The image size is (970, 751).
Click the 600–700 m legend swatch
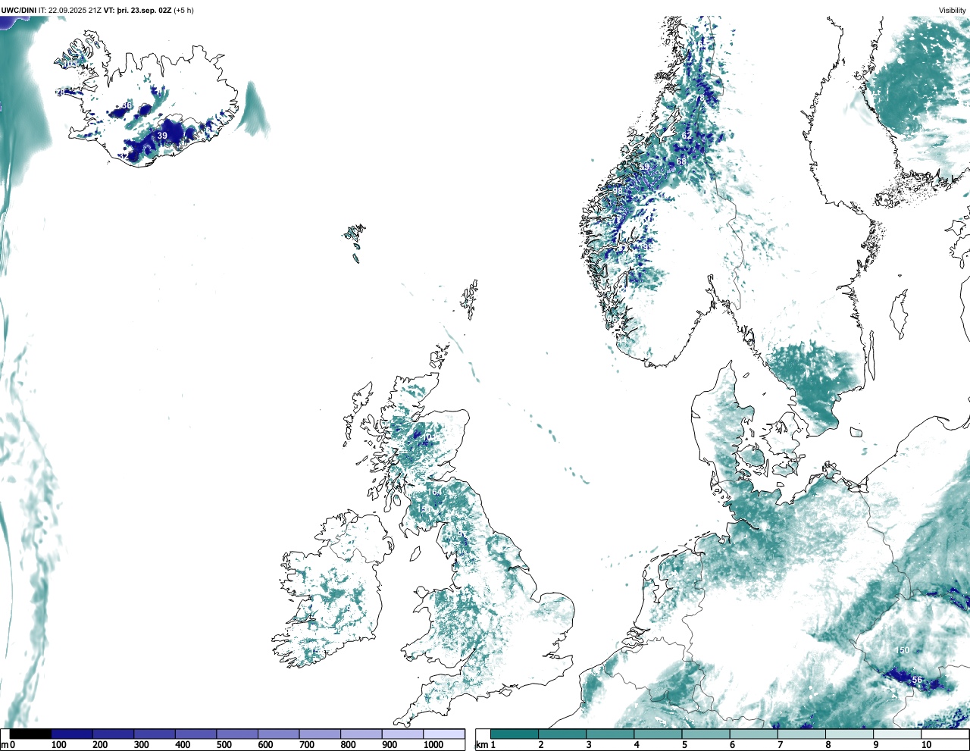(x=279, y=734)
